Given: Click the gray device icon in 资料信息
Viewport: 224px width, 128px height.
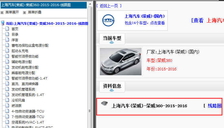Looking at the screenshot, I should point(104,103).
